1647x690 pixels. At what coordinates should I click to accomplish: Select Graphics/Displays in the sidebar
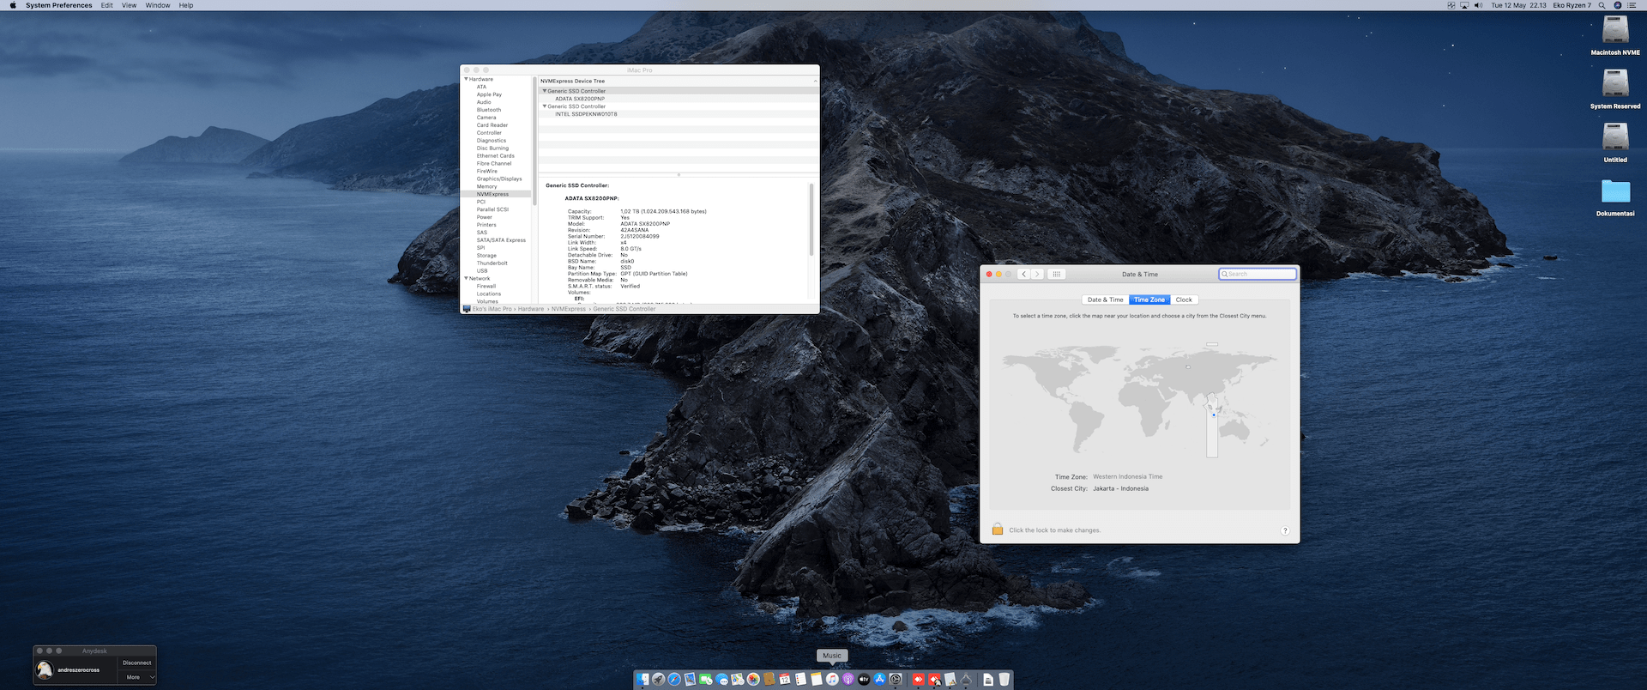tap(499, 179)
